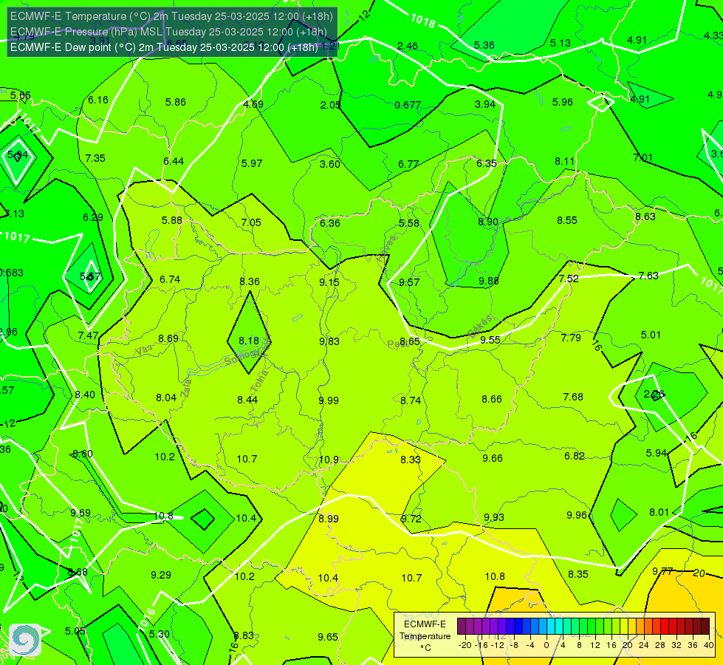
Task: Click the 20 isotherm label
Action: coord(699,573)
